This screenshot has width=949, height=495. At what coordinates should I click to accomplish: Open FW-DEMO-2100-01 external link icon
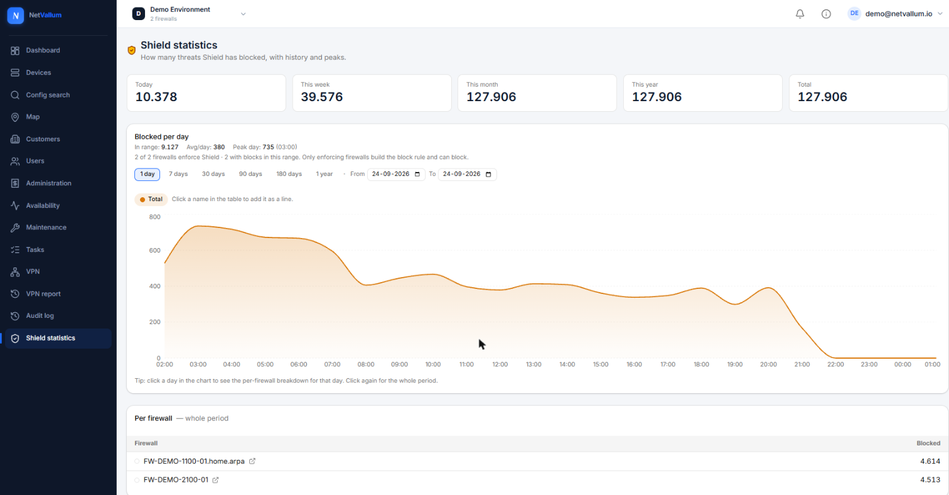[215, 480]
